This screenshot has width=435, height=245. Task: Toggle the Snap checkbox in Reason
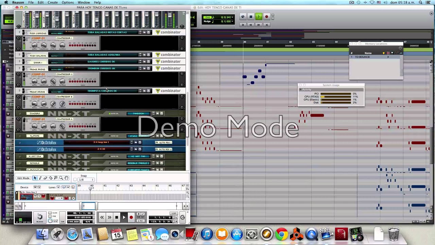[75, 180]
